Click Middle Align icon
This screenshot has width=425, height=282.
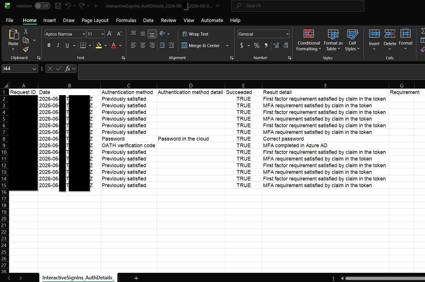(x=143, y=34)
